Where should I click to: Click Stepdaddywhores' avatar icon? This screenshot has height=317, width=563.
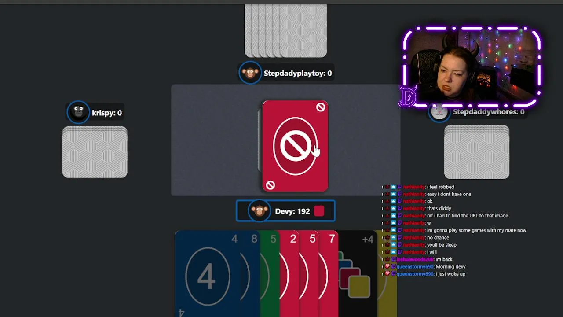[x=439, y=112]
